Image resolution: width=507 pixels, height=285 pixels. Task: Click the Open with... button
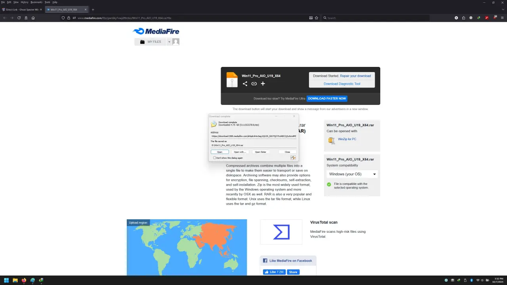coord(240,152)
